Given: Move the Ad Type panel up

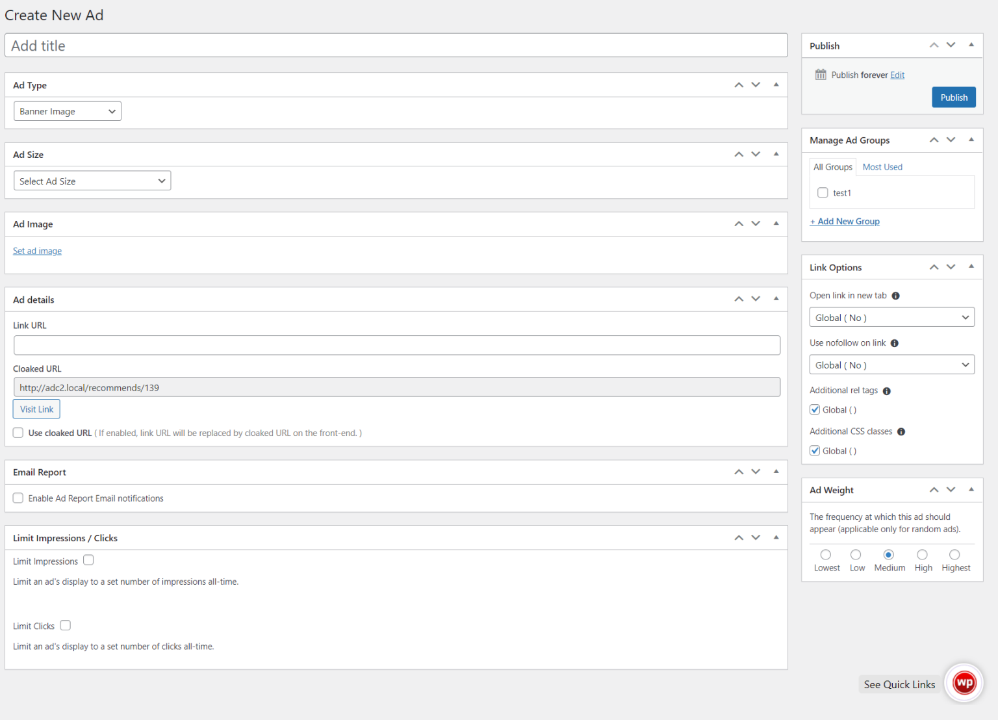Looking at the screenshot, I should pyautogui.click(x=739, y=84).
